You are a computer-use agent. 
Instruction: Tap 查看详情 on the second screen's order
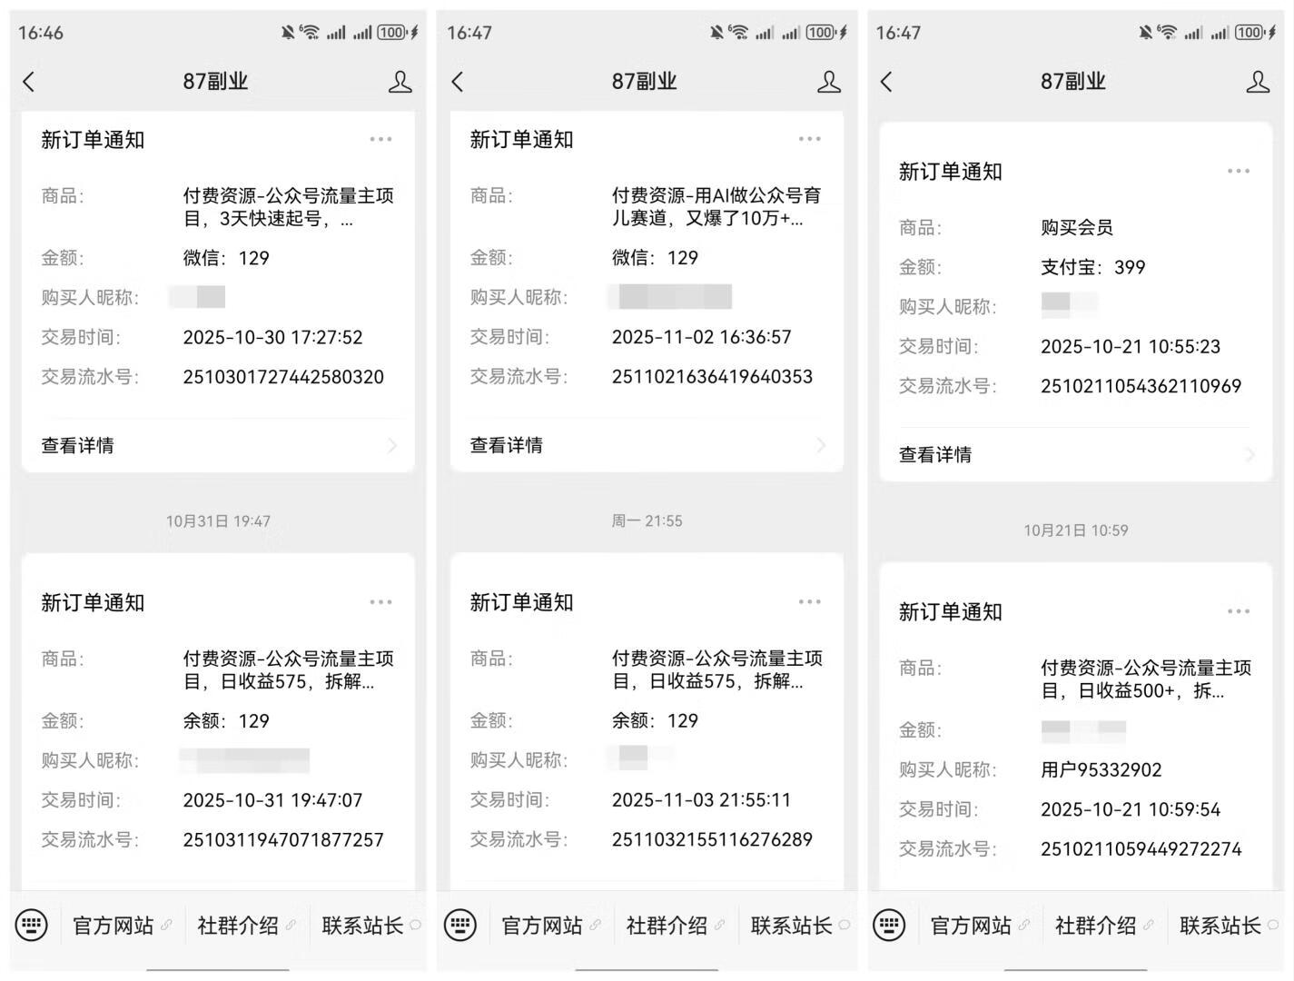tap(506, 445)
